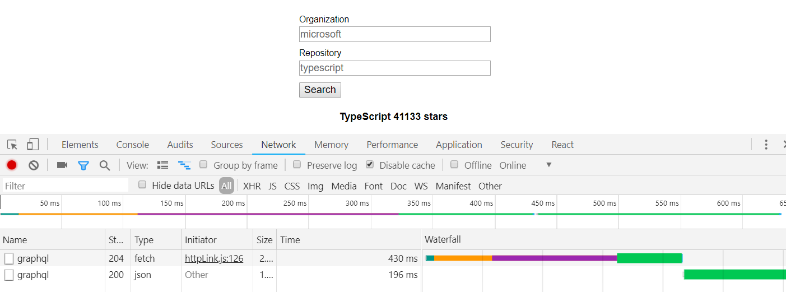This screenshot has width=786, height=292.
Task: Stop recording with the red record button
Action: click(x=12, y=165)
